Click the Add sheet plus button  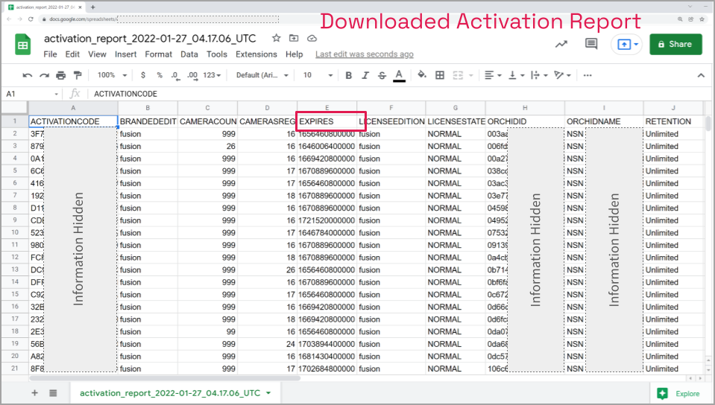pos(34,393)
